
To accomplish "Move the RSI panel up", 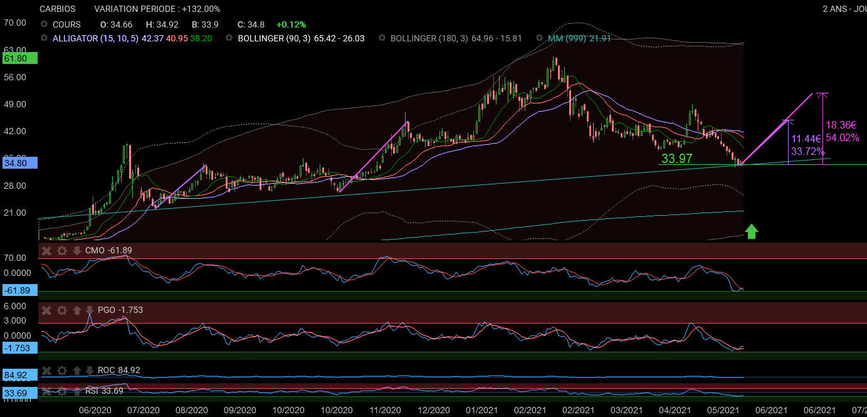I will pos(76,391).
